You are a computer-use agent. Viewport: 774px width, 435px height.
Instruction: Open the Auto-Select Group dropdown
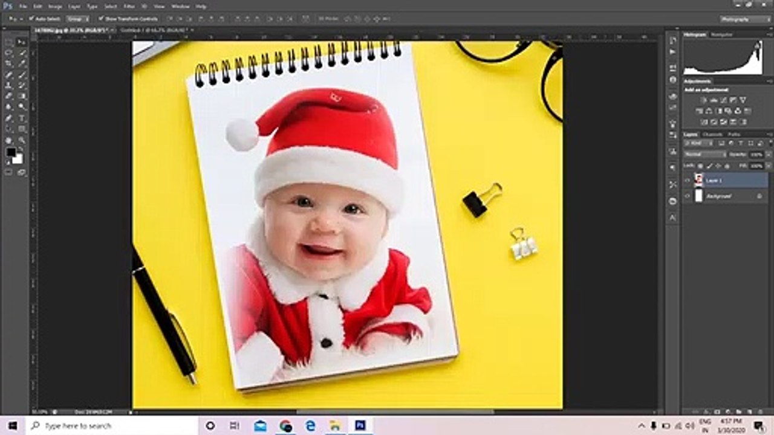(78, 19)
